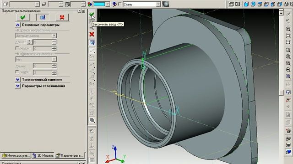Viewport: 293px width, 164px height.
Task: Close the Параметры выталкивания panel
Action: coord(83,11)
